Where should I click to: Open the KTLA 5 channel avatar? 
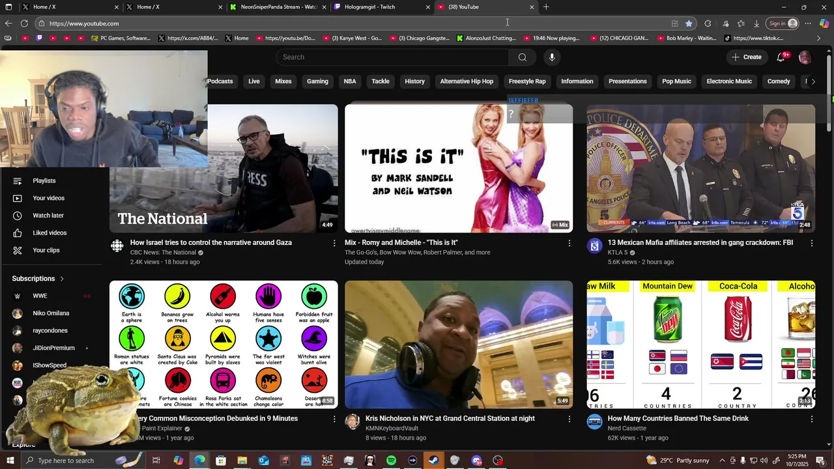click(594, 246)
